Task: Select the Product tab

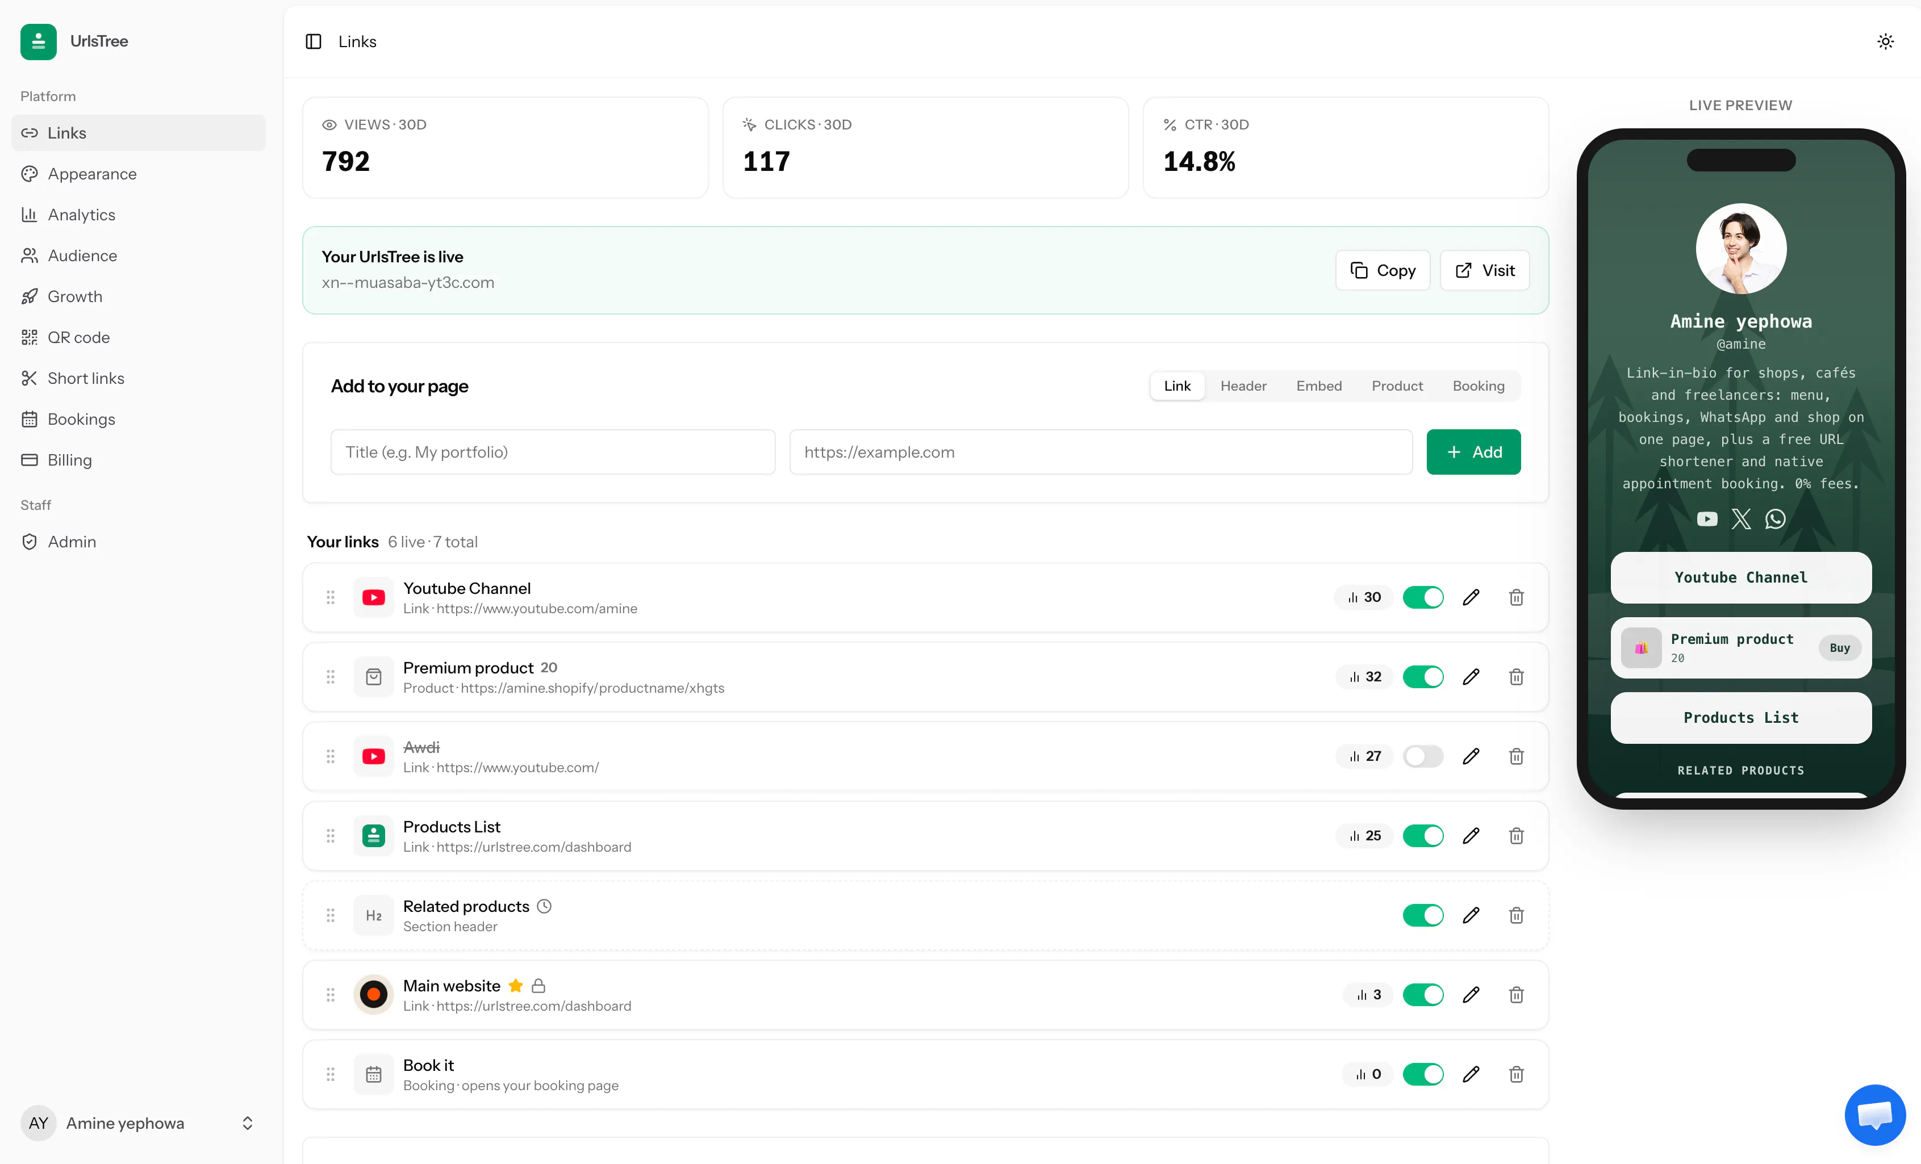Action: (x=1397, y=386)
